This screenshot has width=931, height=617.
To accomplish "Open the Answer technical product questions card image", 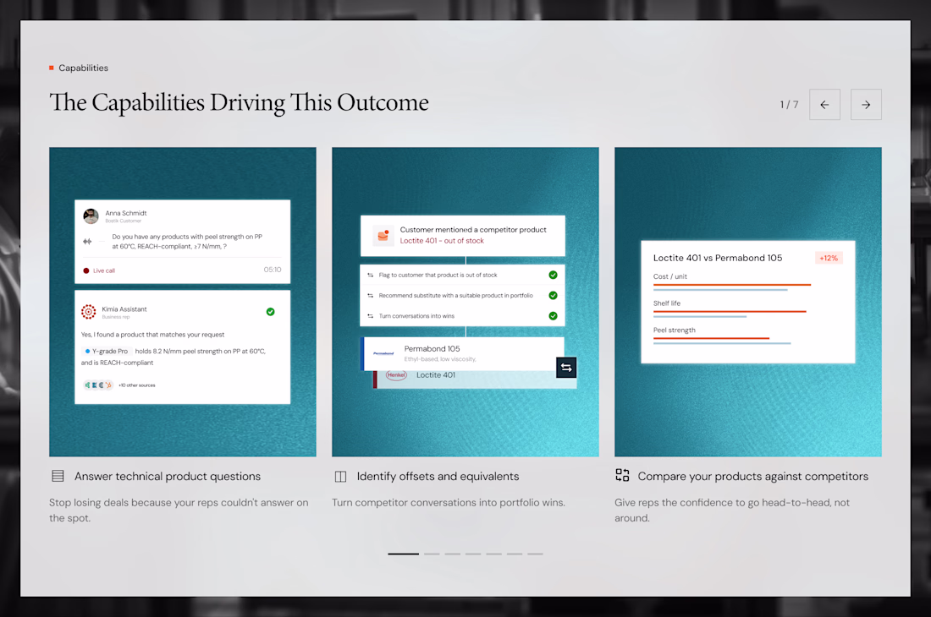I will [182, 302].
